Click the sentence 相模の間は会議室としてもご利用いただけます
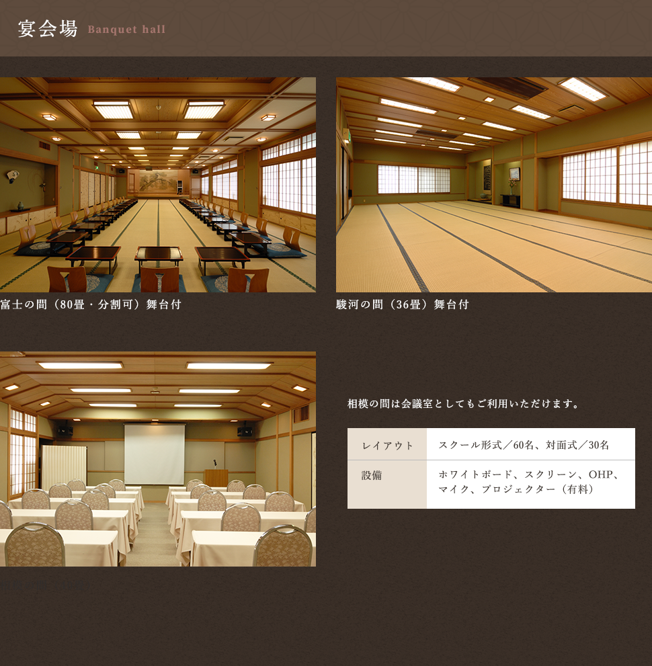The height and width of the screenshot is (666, 652). 464,404
